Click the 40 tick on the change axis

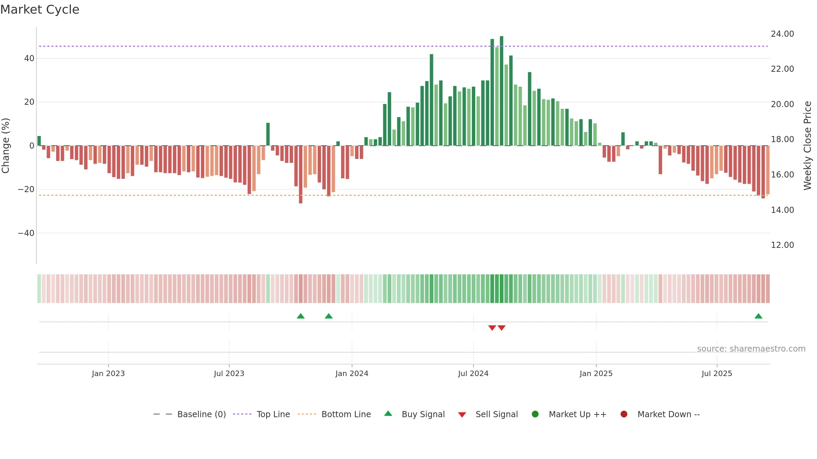[29, 58]
